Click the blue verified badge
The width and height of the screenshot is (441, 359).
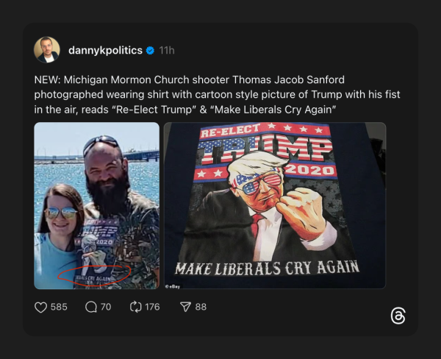150,51
